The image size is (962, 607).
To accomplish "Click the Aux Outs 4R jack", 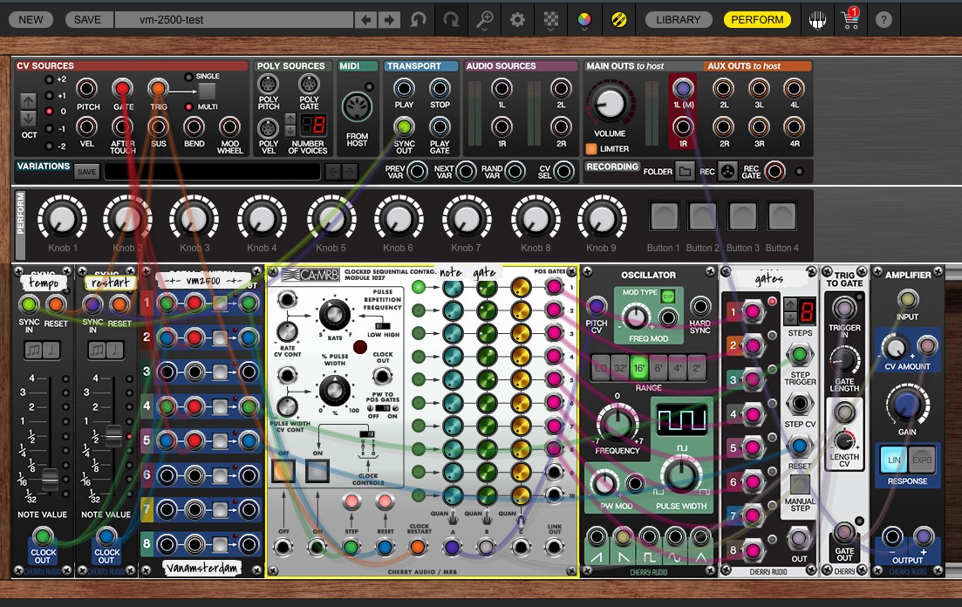I will (x=794, y=127).
